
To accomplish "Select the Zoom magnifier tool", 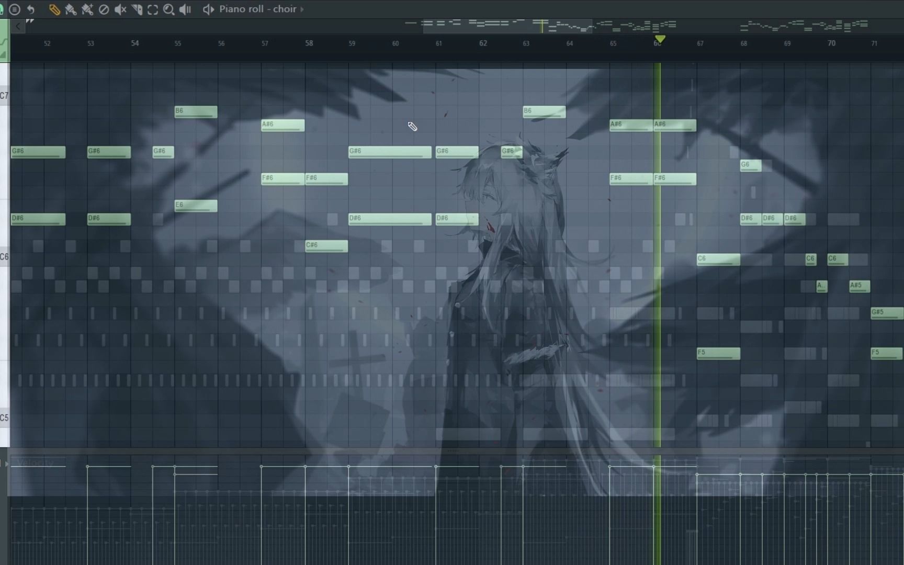I will click(x=168, y=9).
